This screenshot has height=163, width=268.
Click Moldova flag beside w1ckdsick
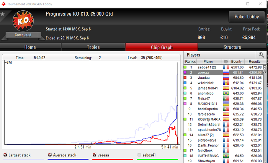(x=226, y=83)
